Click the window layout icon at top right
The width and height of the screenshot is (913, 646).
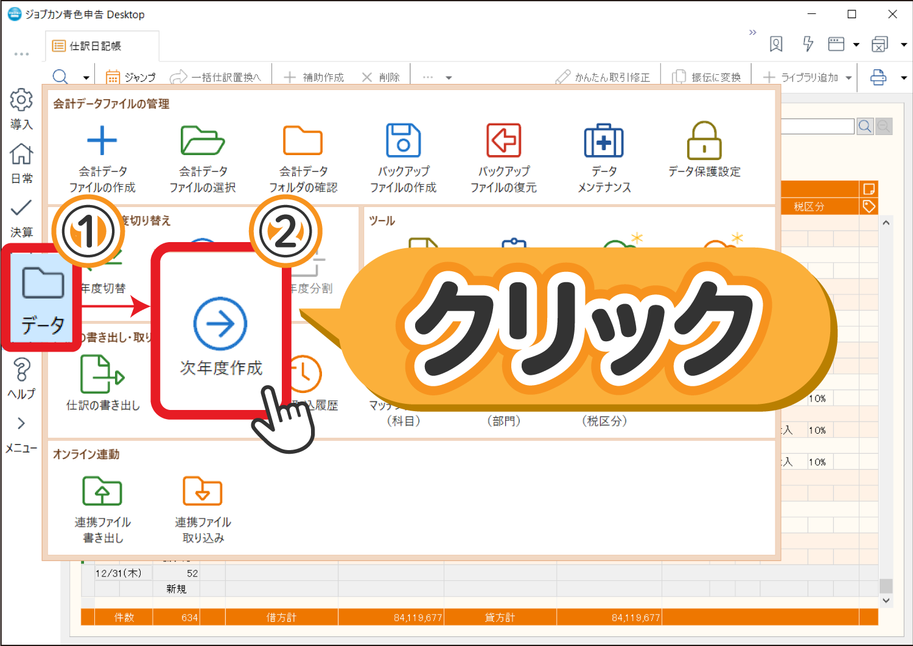[836, 44]
